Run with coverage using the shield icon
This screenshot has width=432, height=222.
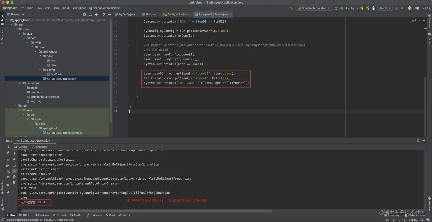coord(347,8)
